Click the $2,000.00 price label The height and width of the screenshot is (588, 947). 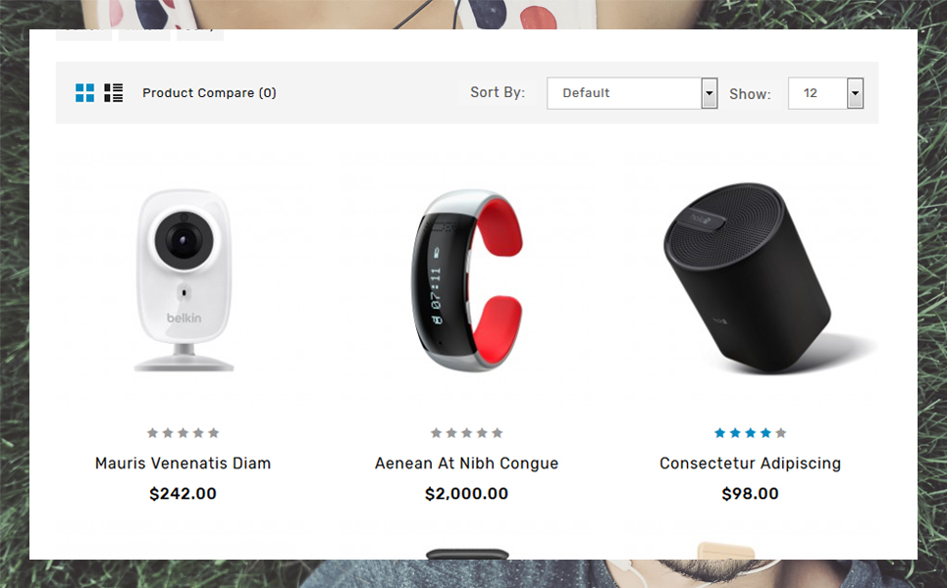pos(466,494)
